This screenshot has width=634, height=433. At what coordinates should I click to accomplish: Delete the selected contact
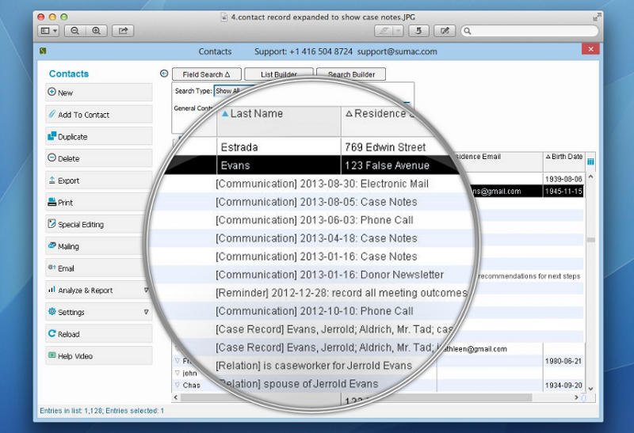coord(98,158)
